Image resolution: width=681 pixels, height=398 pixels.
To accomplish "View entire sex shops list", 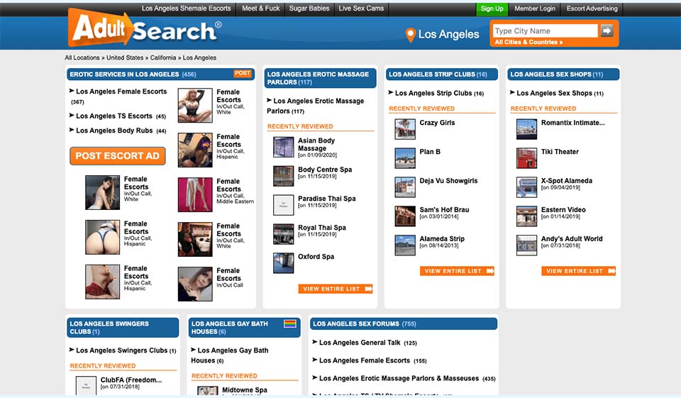I will 579,271.
